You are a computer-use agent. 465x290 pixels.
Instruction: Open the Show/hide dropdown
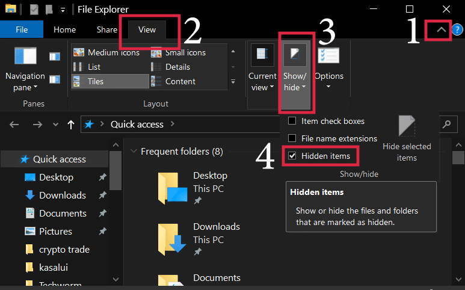pos(295,76)
